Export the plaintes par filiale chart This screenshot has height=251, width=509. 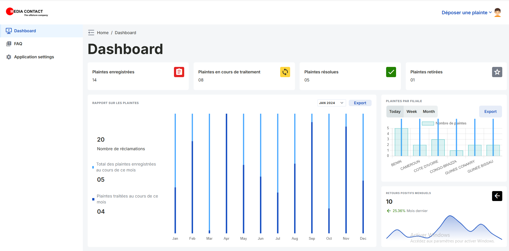click(490, 112)
